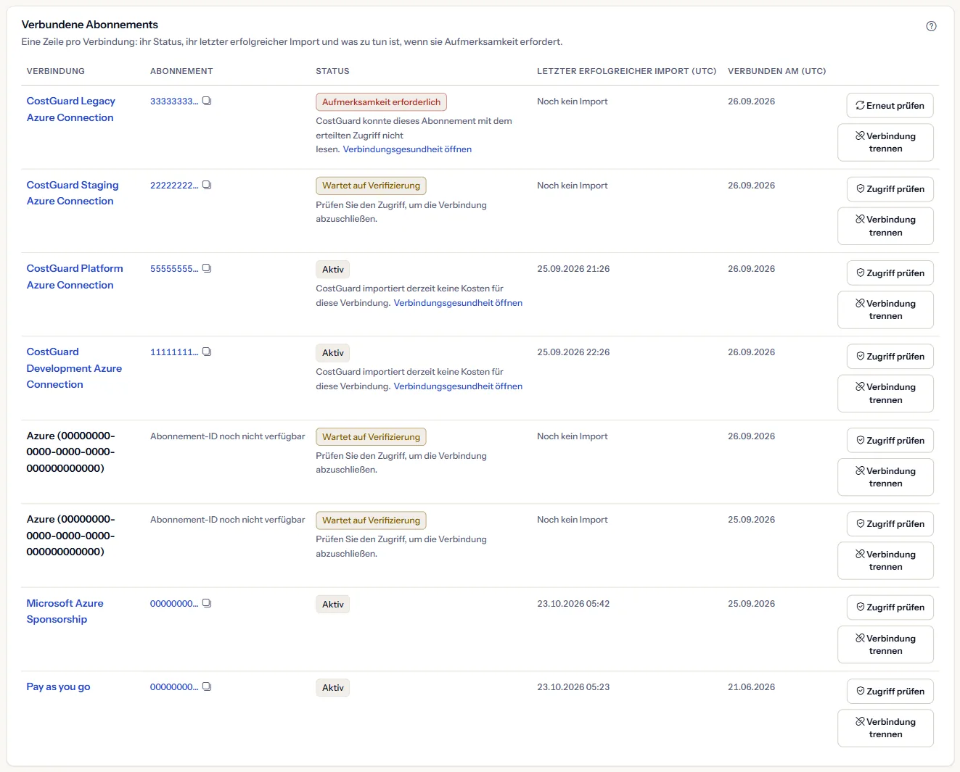960x772 pixels.
Task: Open Verbindungsgesundheit öffnen in CostGuard Platform row
Action: (x=458, y=303)
